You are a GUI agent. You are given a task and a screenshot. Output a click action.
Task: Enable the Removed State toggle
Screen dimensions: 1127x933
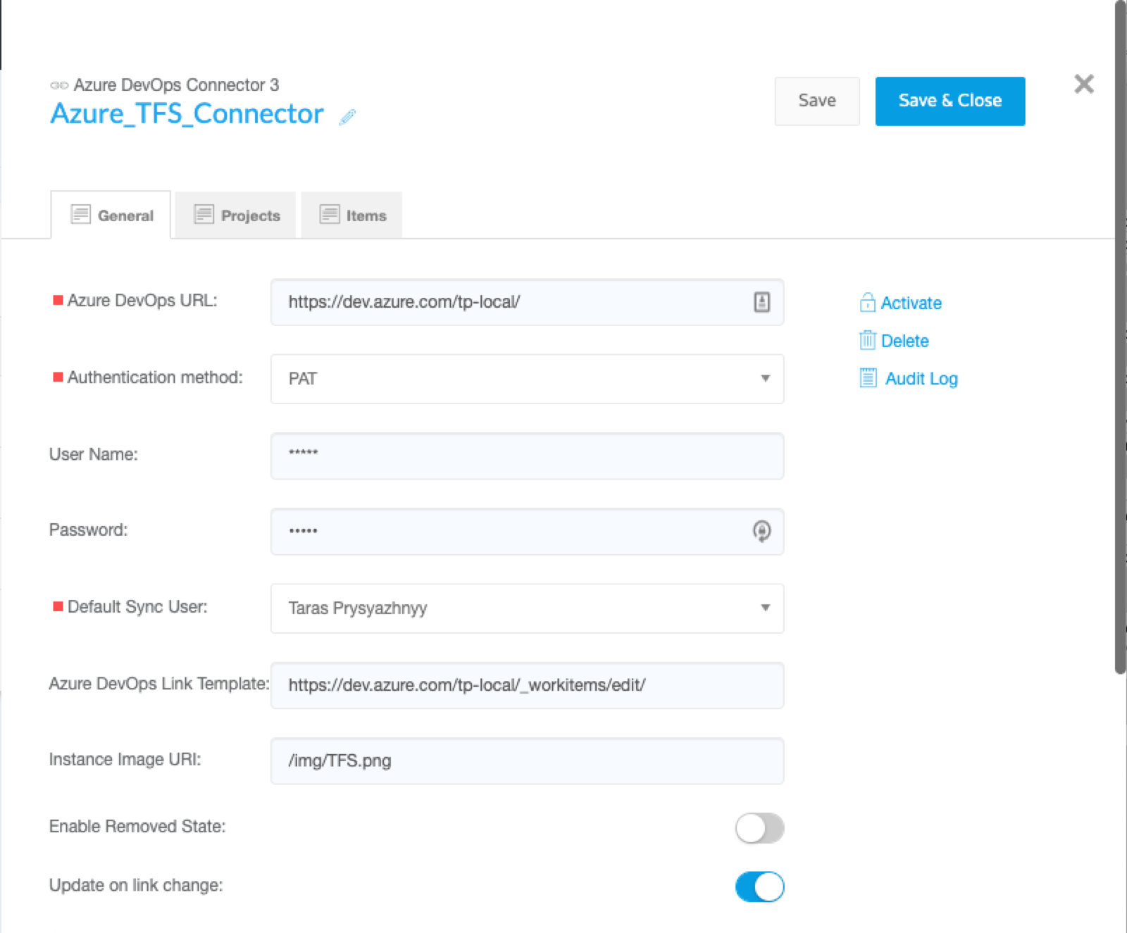pyautogui.click(x=759, y=828)
